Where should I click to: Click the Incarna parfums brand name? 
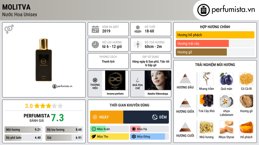point(115,94)
